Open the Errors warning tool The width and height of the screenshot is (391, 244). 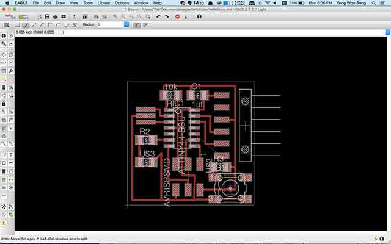tap(4, 223)
